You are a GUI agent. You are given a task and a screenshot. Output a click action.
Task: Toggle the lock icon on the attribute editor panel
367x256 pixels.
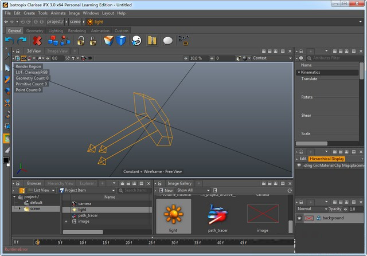pyautogui.click(x=301, y=51)
